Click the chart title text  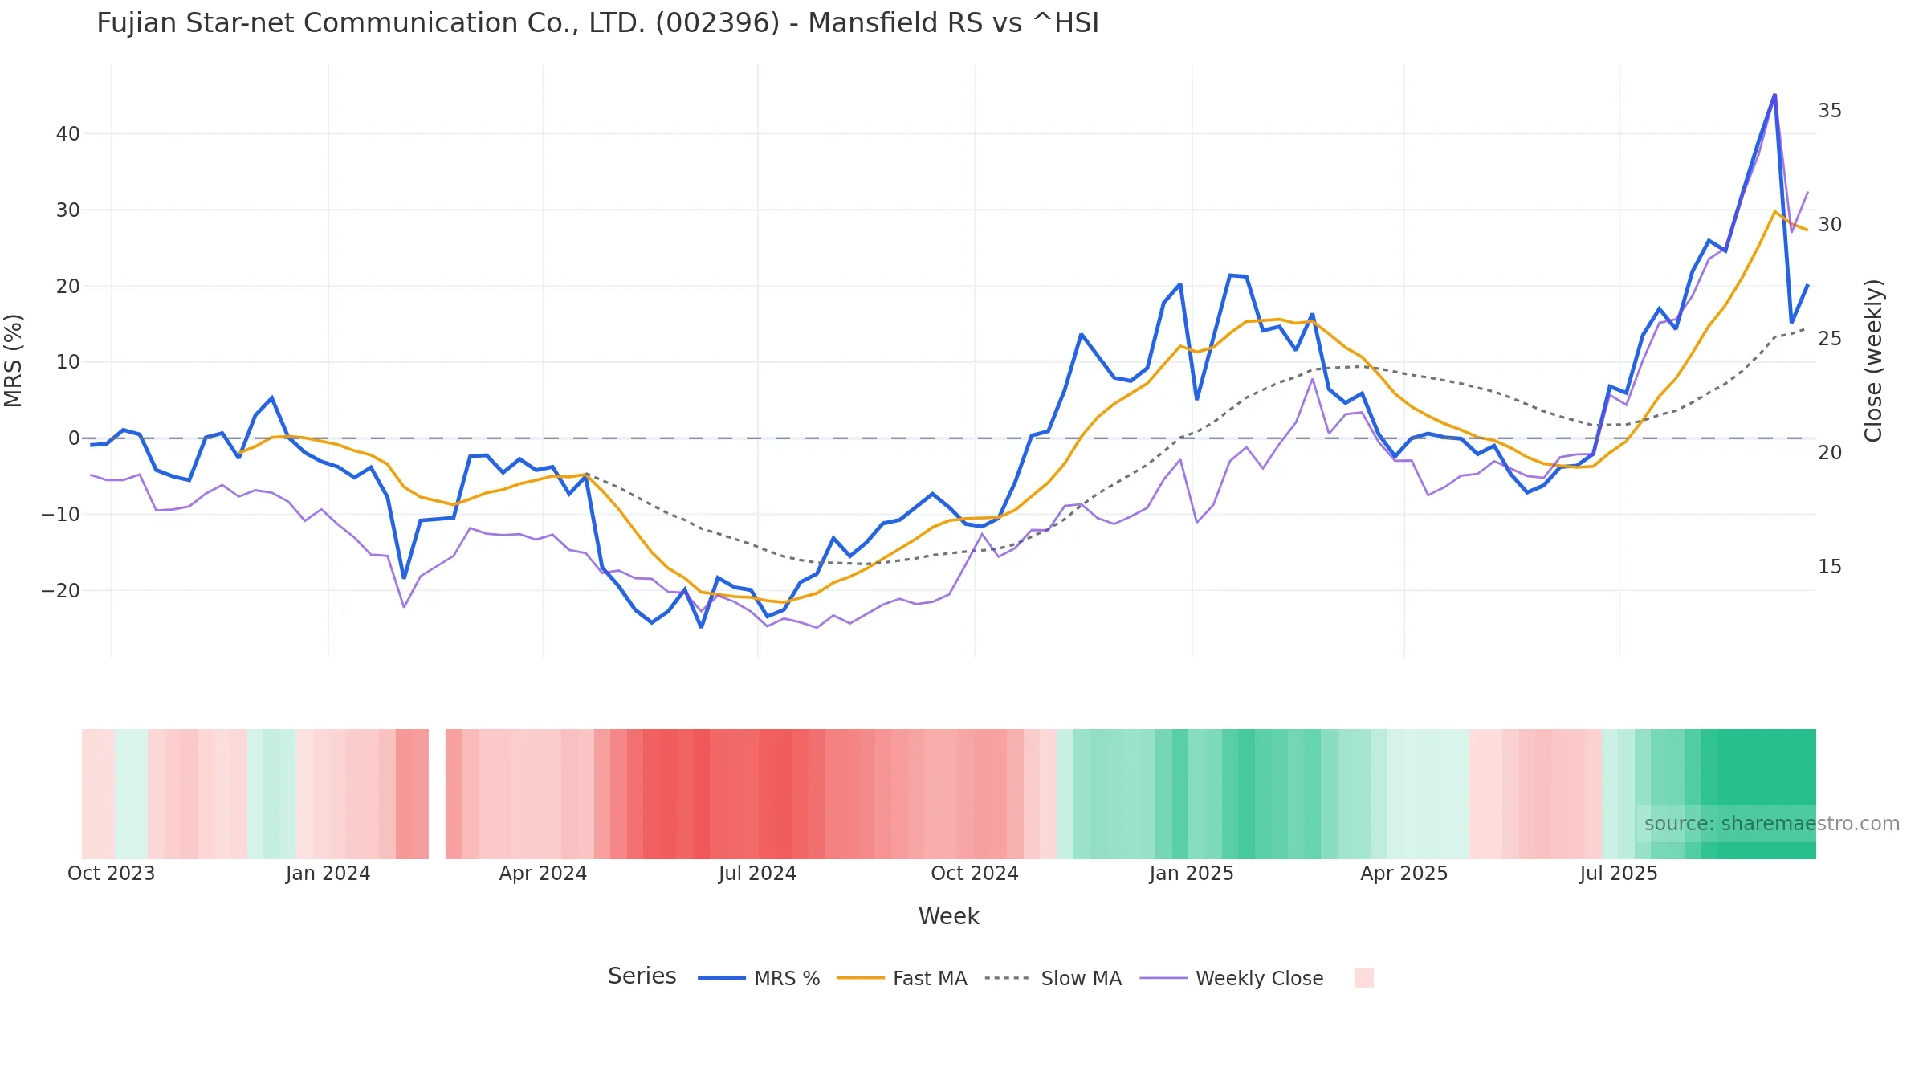coord(597,23)
